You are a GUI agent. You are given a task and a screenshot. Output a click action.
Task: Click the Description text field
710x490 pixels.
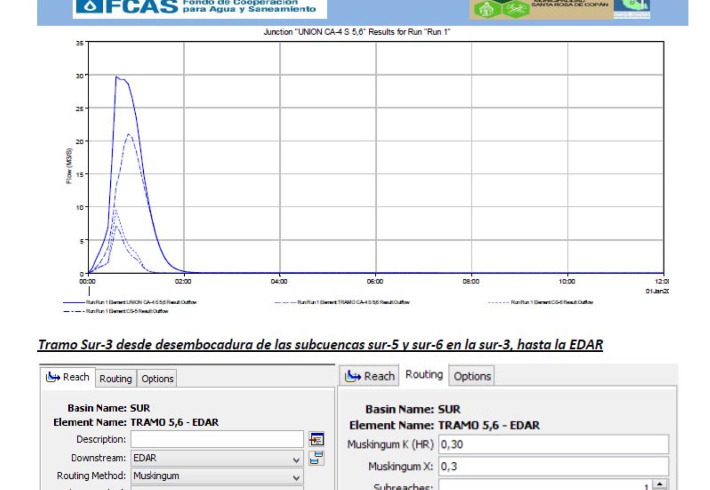click(x=217, y=439)
